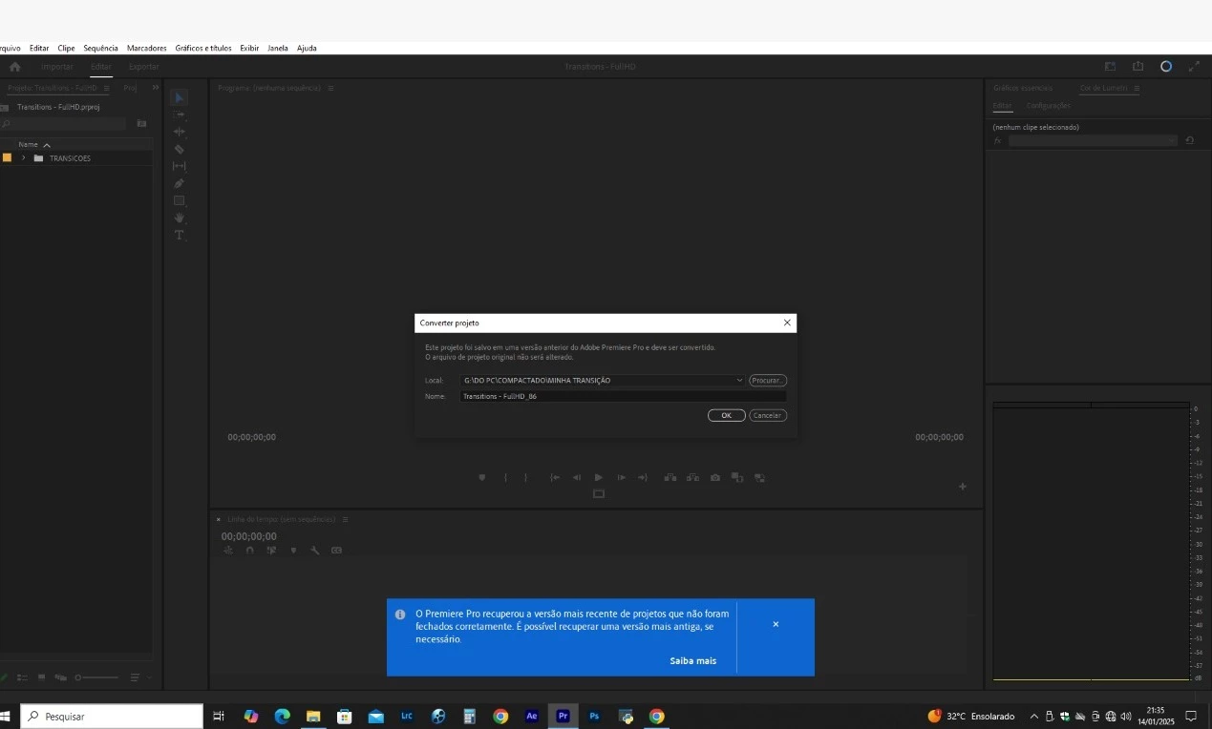Open the Local path dropdown

(739, 381)
